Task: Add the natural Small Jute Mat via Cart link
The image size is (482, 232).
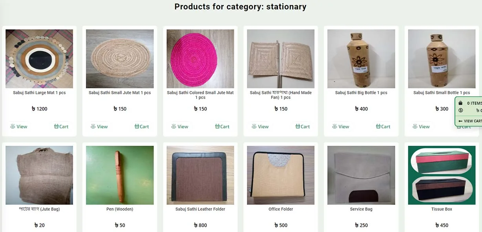Action: 142,126
